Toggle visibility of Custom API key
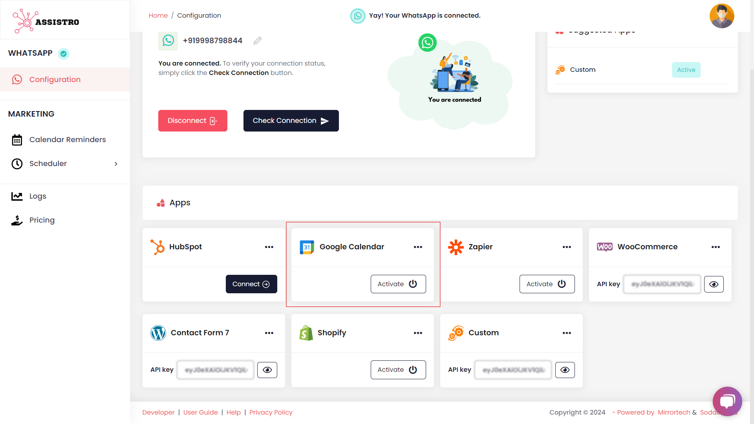The height and width of the screenshot is (424, 754). coord(565,370)
